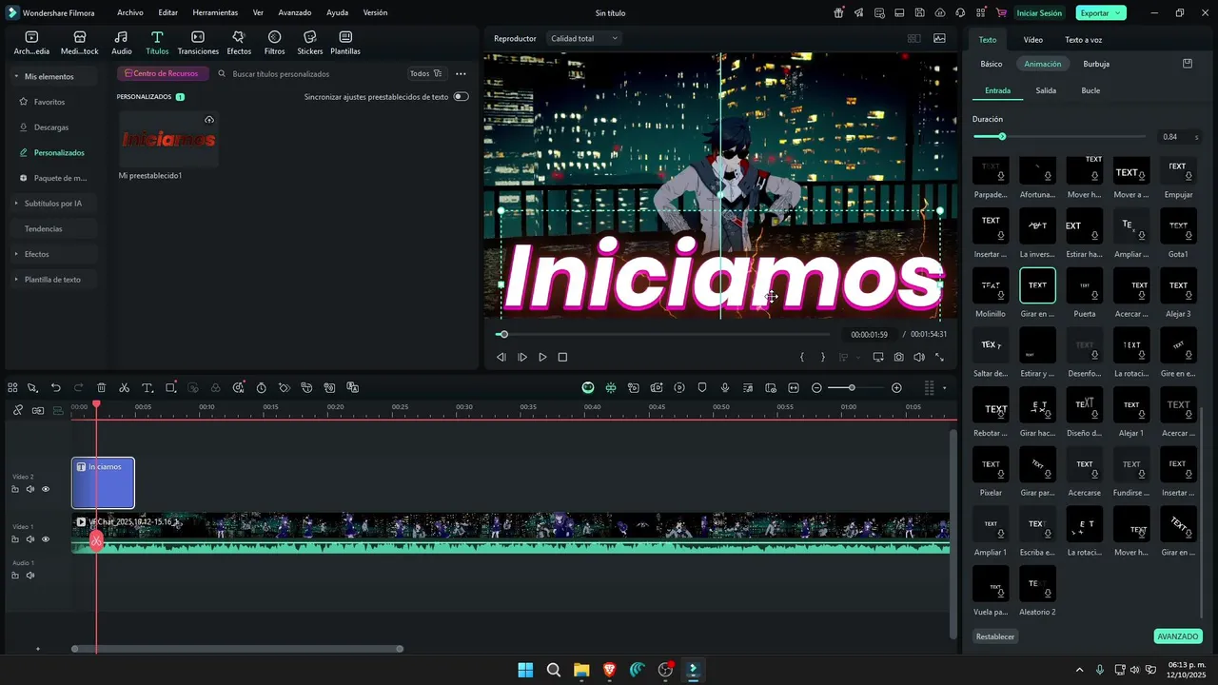
Task: Click the Iniciar Sesión button
Action: click(1039, 13)
